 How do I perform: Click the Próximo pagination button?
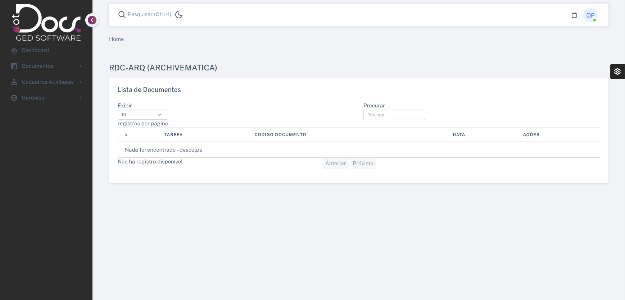363,163
